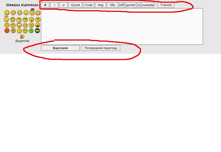
Task: Insert an Img tag
Action: 101,5
